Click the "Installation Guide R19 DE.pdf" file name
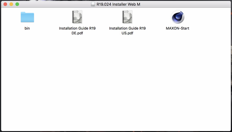 pos(77,31)
